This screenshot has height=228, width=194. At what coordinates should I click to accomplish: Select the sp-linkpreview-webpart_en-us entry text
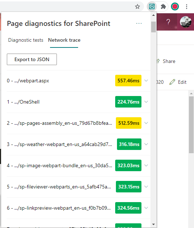(x=59, y=208)
